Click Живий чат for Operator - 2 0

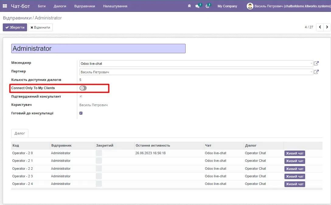click(294, 153)
